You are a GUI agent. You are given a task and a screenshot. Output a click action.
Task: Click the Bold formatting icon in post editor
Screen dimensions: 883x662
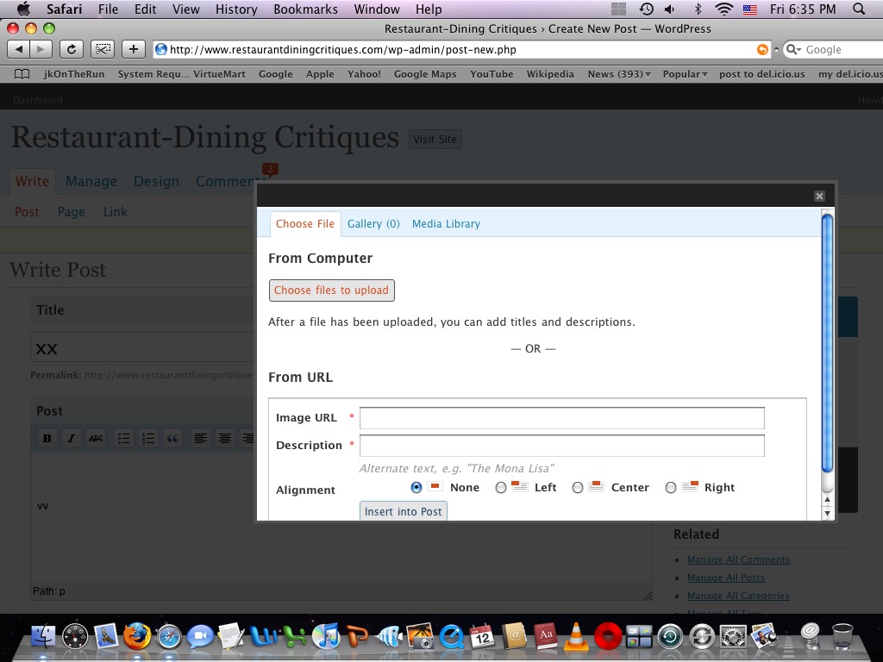pyautogui.click(x=47, y=439)
